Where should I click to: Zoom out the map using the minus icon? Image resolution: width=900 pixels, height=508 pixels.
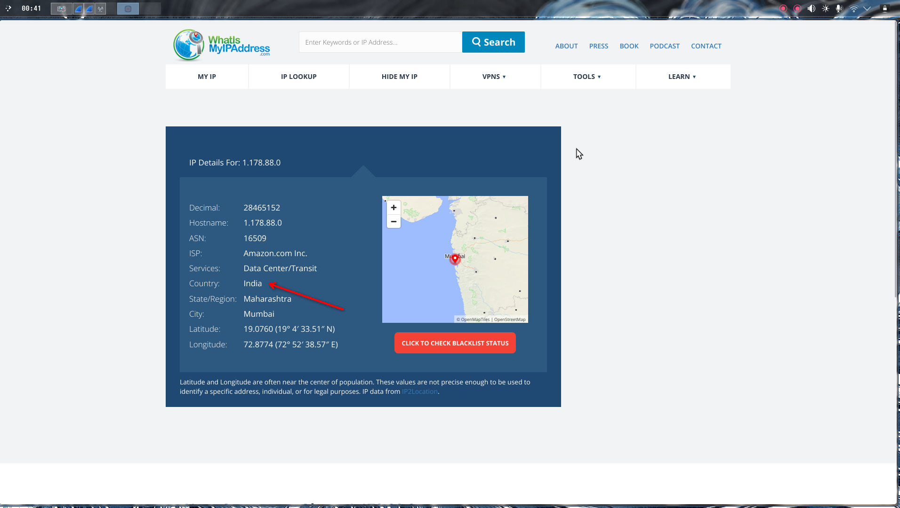[394, 221]
